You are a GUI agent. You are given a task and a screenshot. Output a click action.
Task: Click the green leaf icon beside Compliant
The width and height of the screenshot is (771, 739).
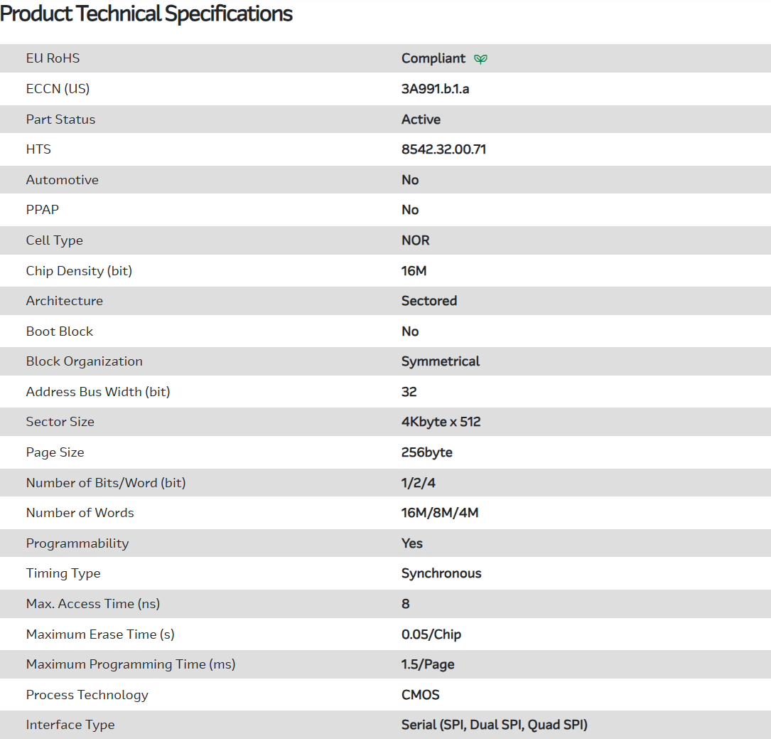481,59
